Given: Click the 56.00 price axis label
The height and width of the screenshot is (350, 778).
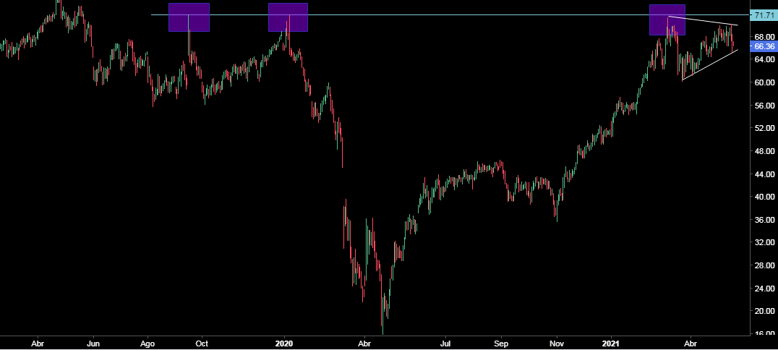Looking at the screenshot, I should [764, 106].
